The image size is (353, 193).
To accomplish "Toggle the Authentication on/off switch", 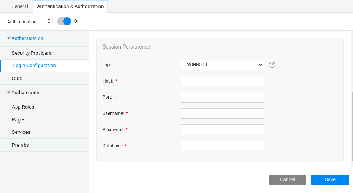I will (64, 21).
